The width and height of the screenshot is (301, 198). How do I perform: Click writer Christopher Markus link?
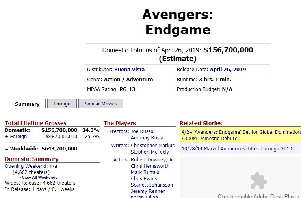point(152,146)
